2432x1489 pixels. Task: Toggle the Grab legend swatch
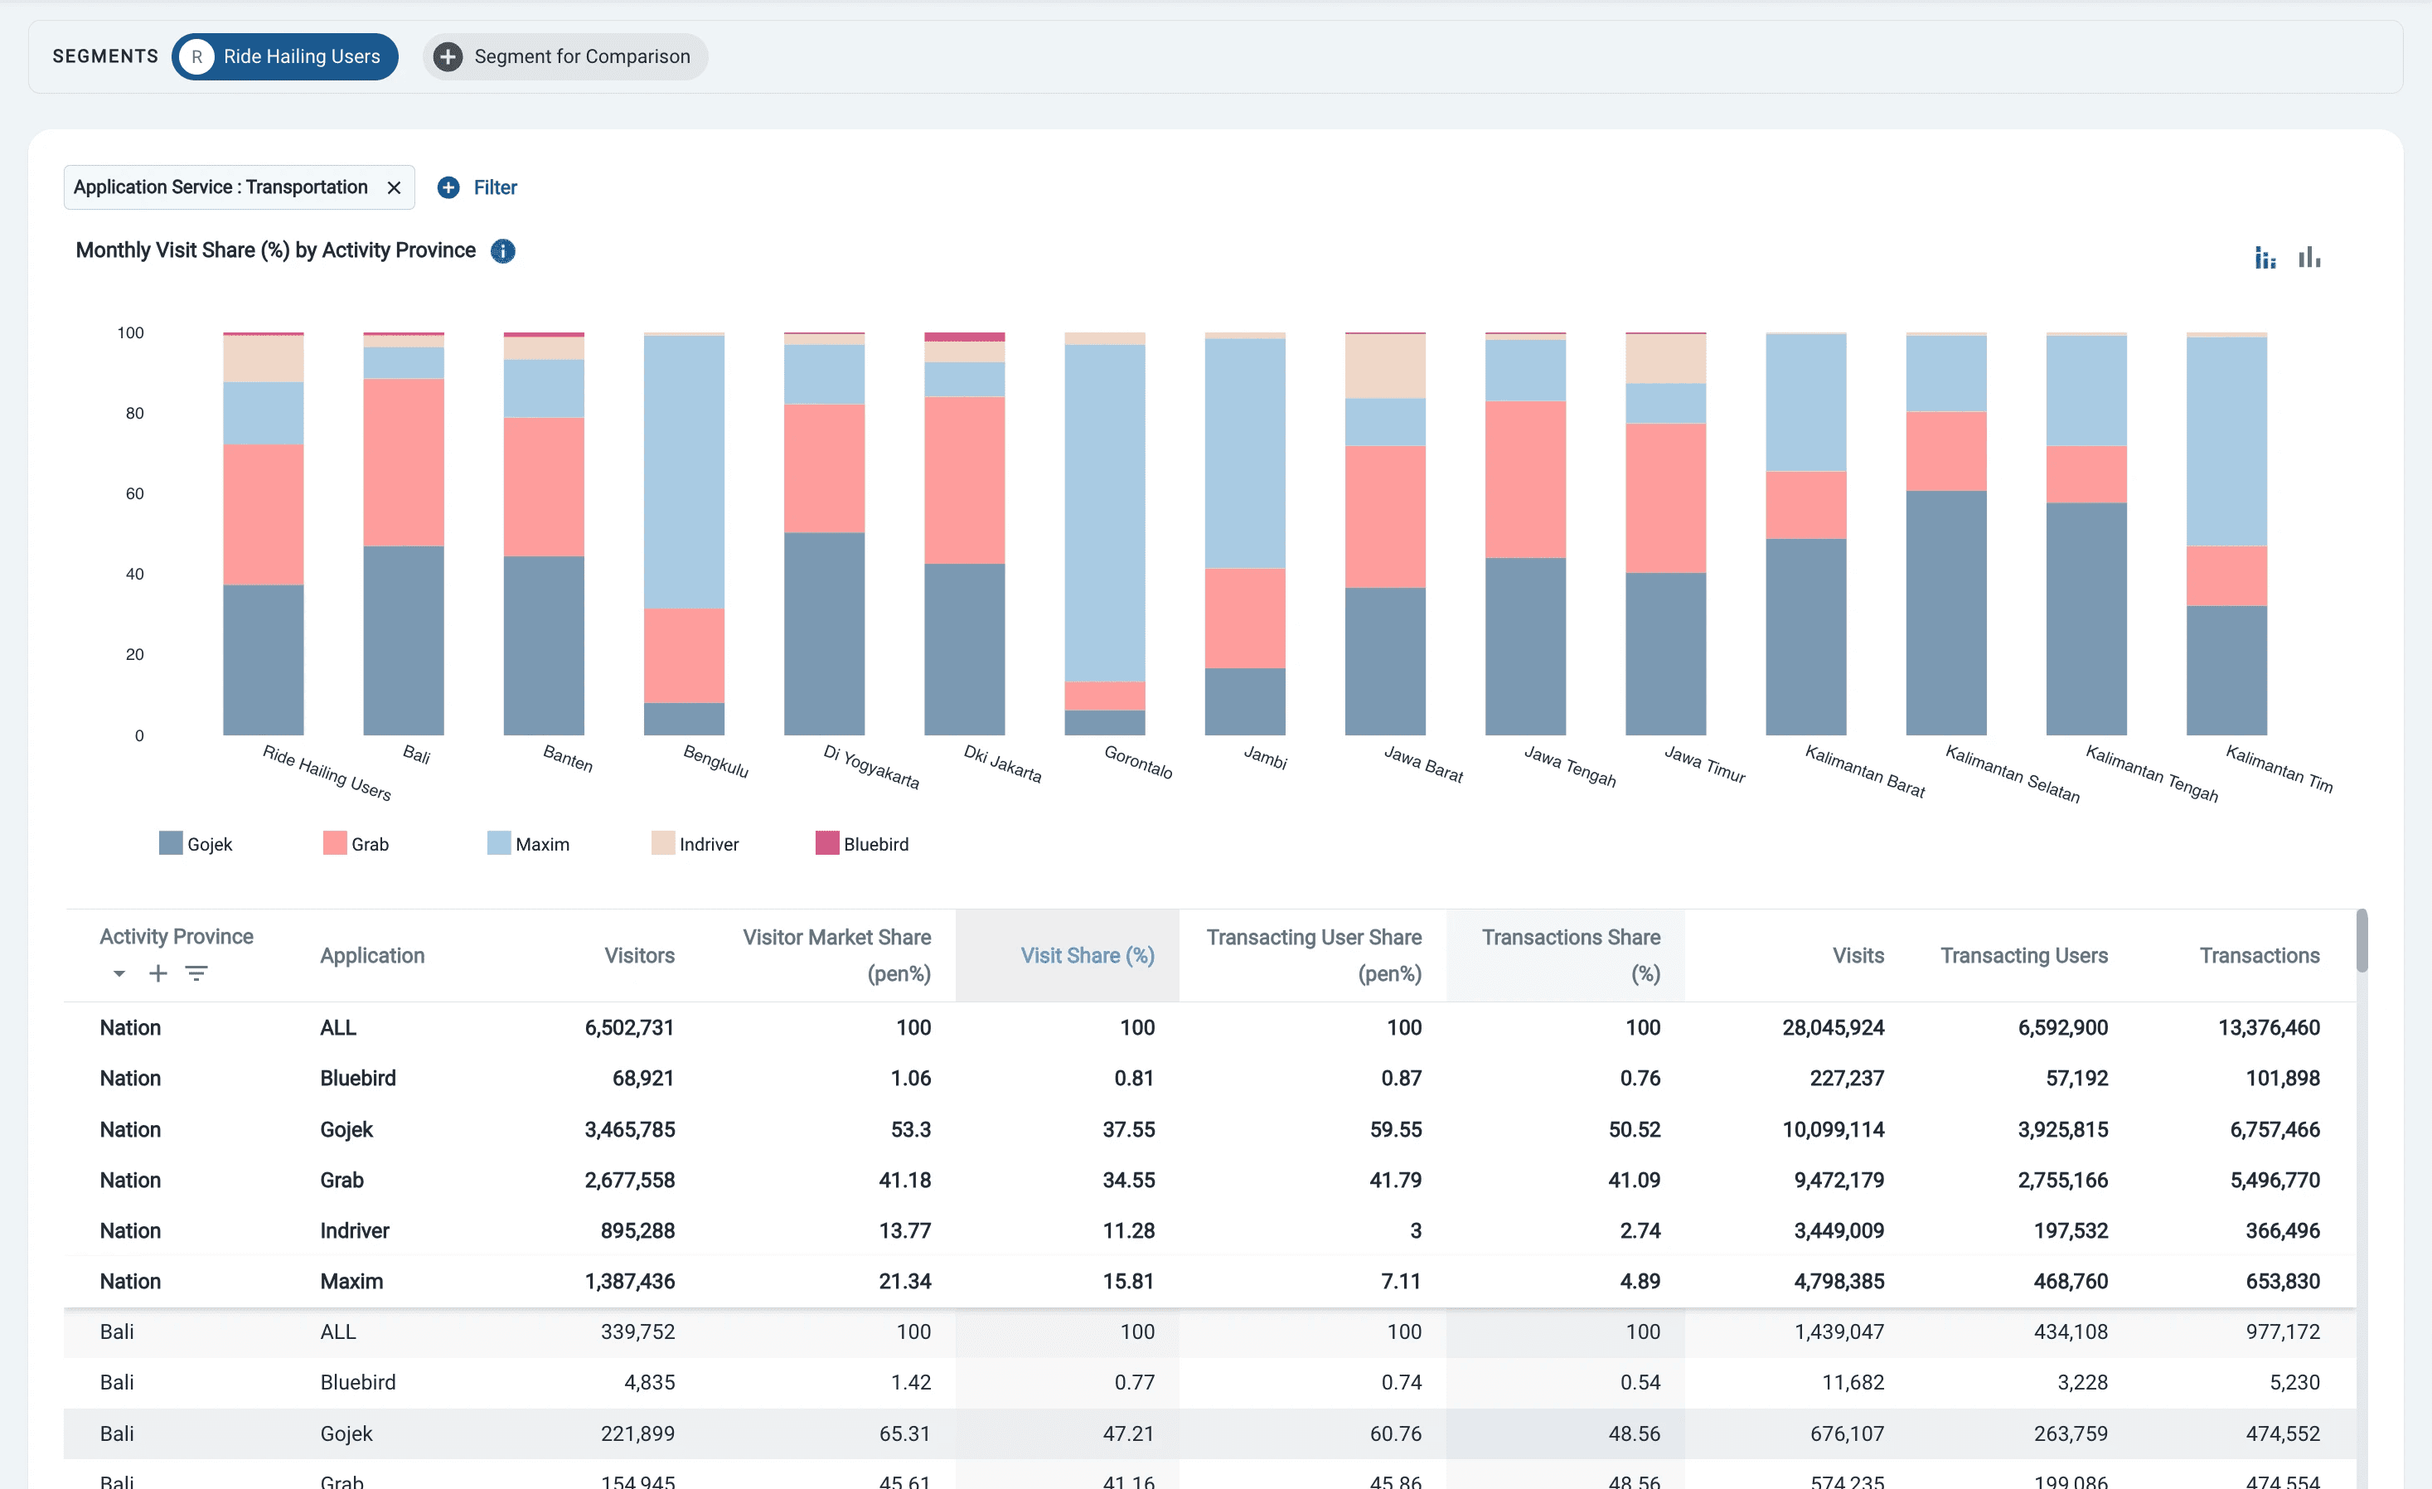point(335,843)
